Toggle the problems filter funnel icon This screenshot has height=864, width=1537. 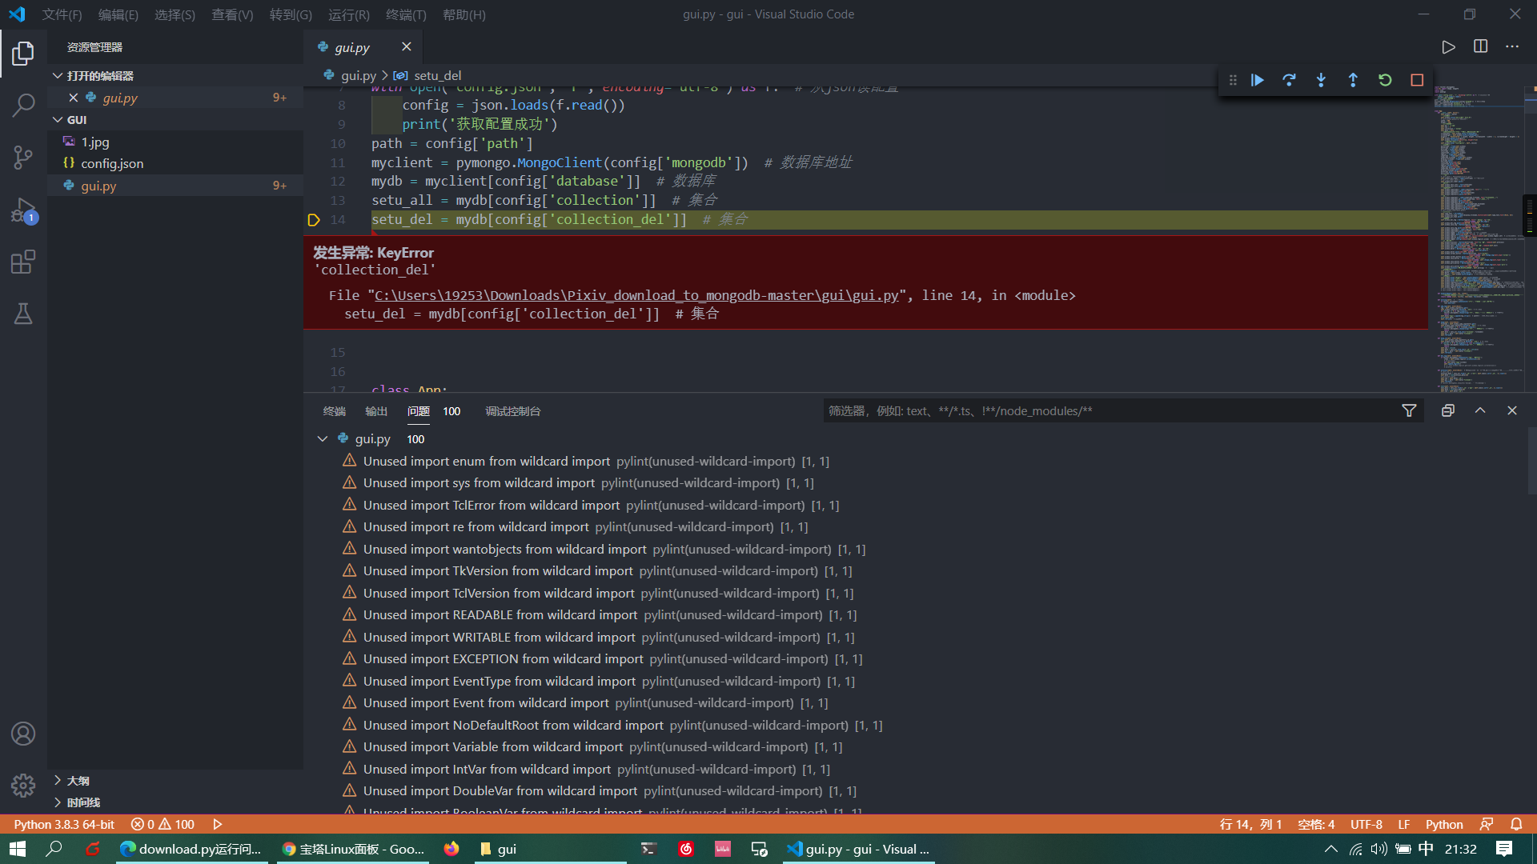[x=1409, y=410]
